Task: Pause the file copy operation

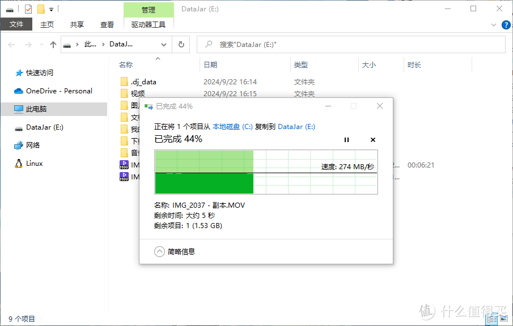Action: coord(346,140)
